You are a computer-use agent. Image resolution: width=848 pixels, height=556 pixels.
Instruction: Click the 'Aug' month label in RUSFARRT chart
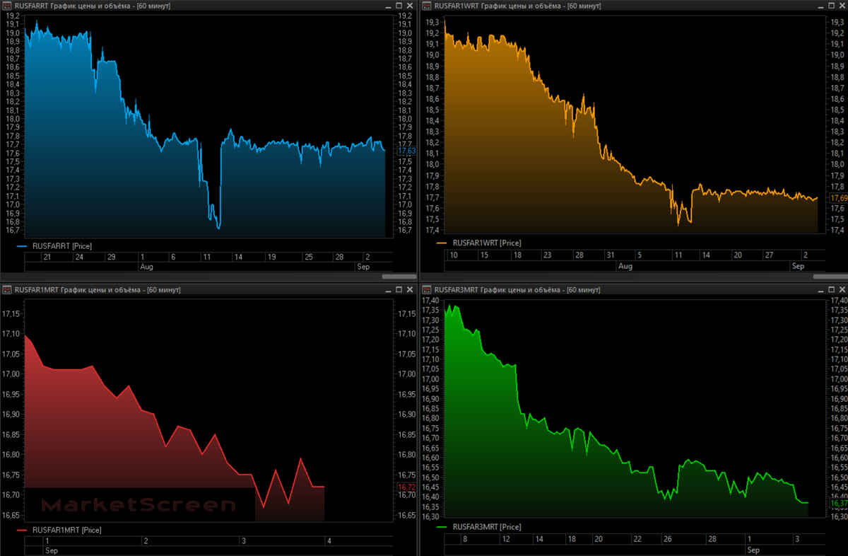click(x=147, y=267)
